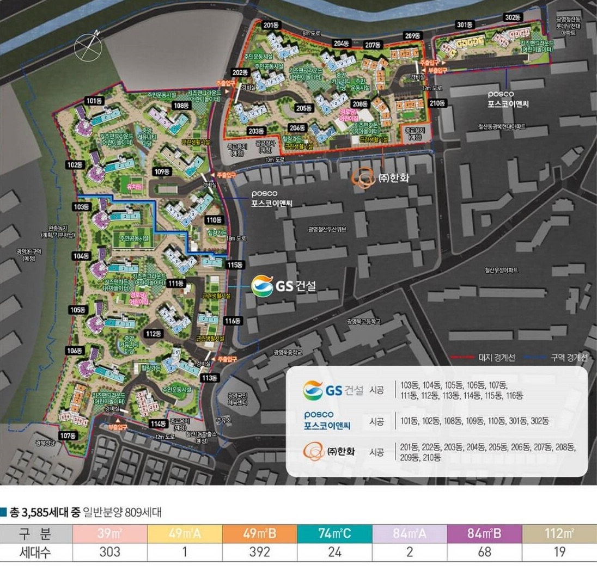597x571 pixels.
Task: Click the 201동 building label
Action: pos(271,25)
